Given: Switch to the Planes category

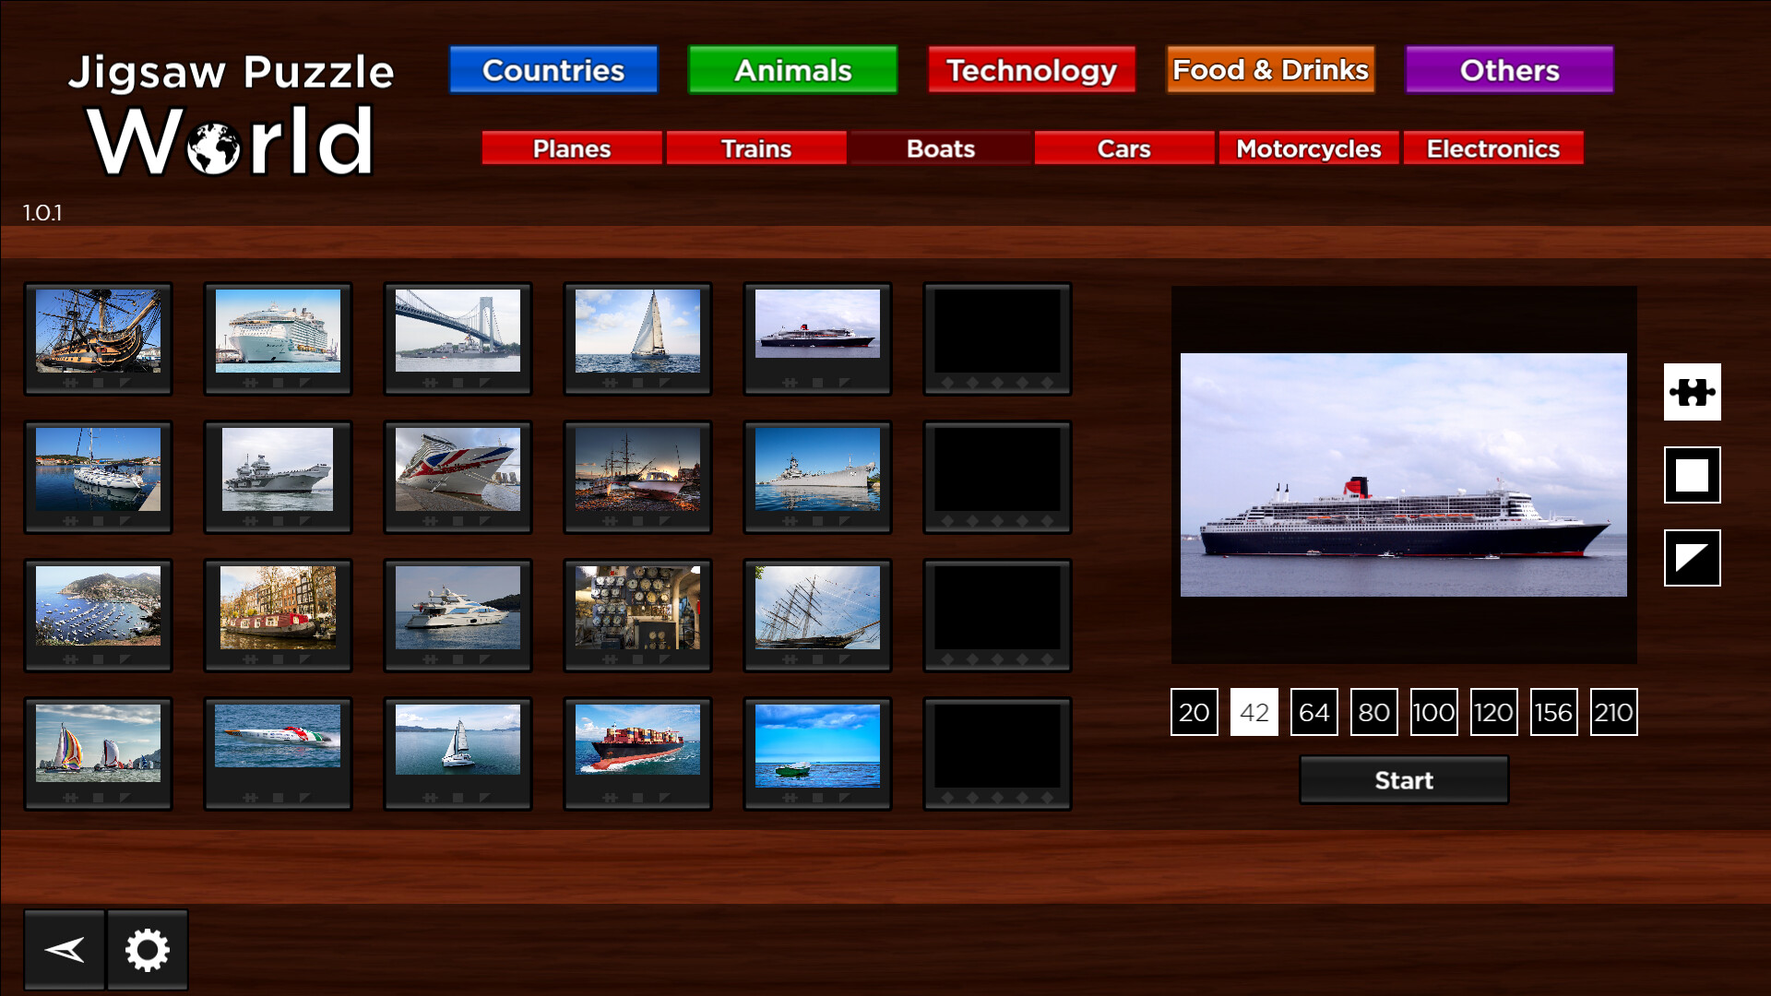Looking at the screenshot, I should pos(571,148).
